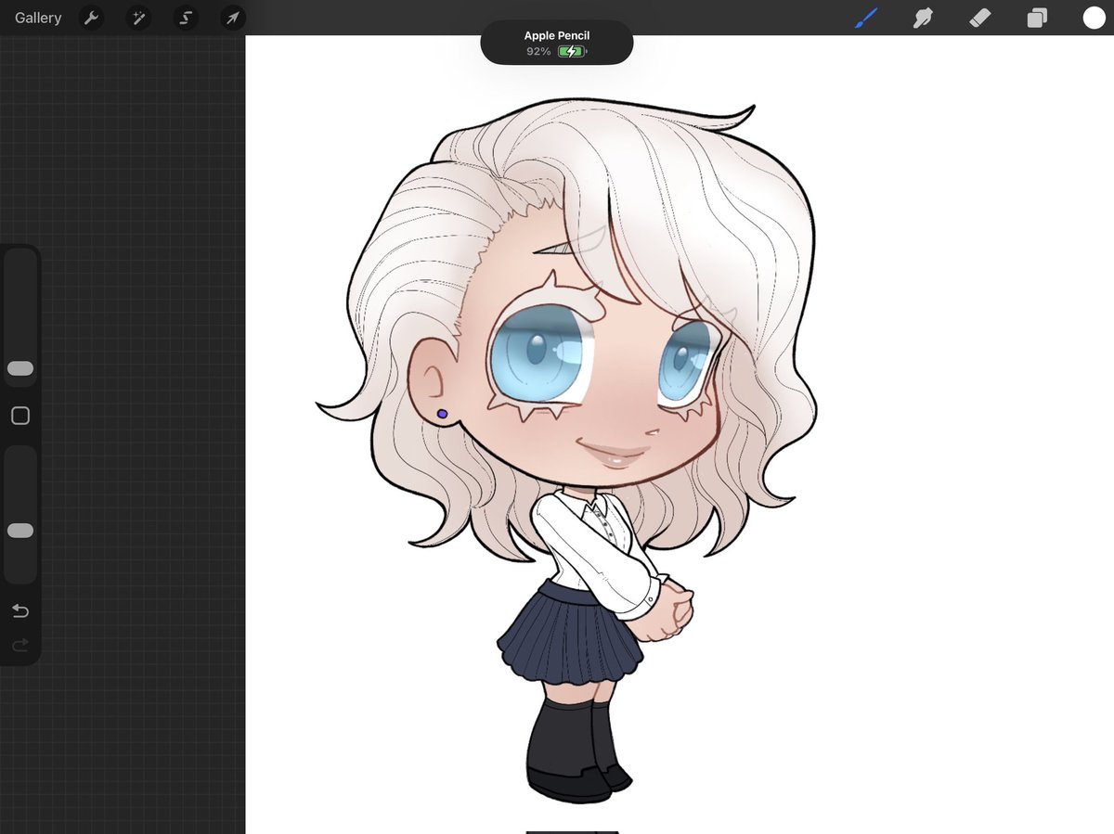Tap the square Modify button on the sidebar
The image size is (1114, 834).
coord(19,416)
